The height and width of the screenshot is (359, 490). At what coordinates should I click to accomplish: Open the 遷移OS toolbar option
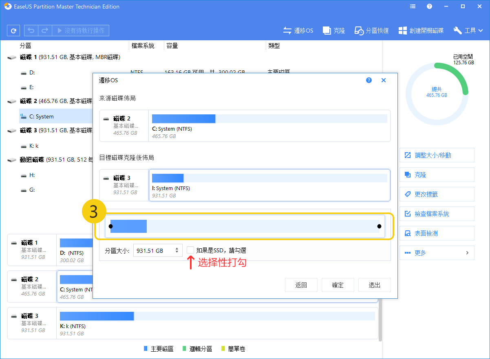click(x=298, y=31)
